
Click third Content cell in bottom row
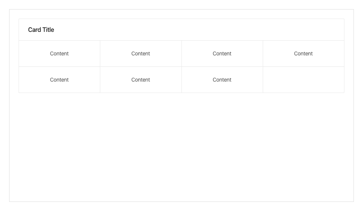[x=222, y=80]
